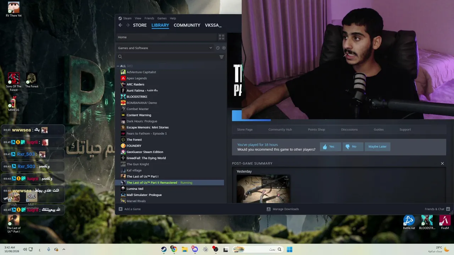Open the Points Shop link
Screen dimensions: 454x255
[316, 130]
